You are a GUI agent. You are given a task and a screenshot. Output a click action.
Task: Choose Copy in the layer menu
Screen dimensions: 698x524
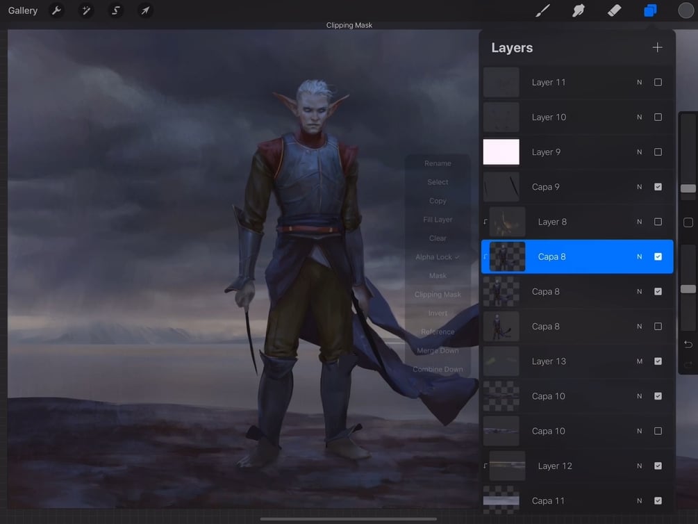click(438, 201)
